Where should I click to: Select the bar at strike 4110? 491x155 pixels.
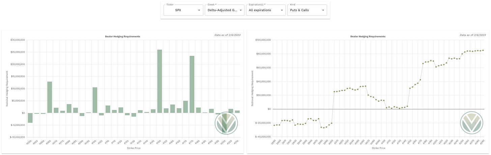pos(108,109)
